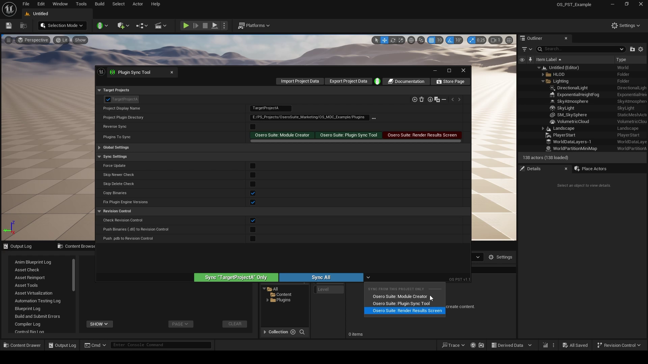This screenshot has width=648, height=364.
Task: Open the Build menu
Action: tap(100, 4)
